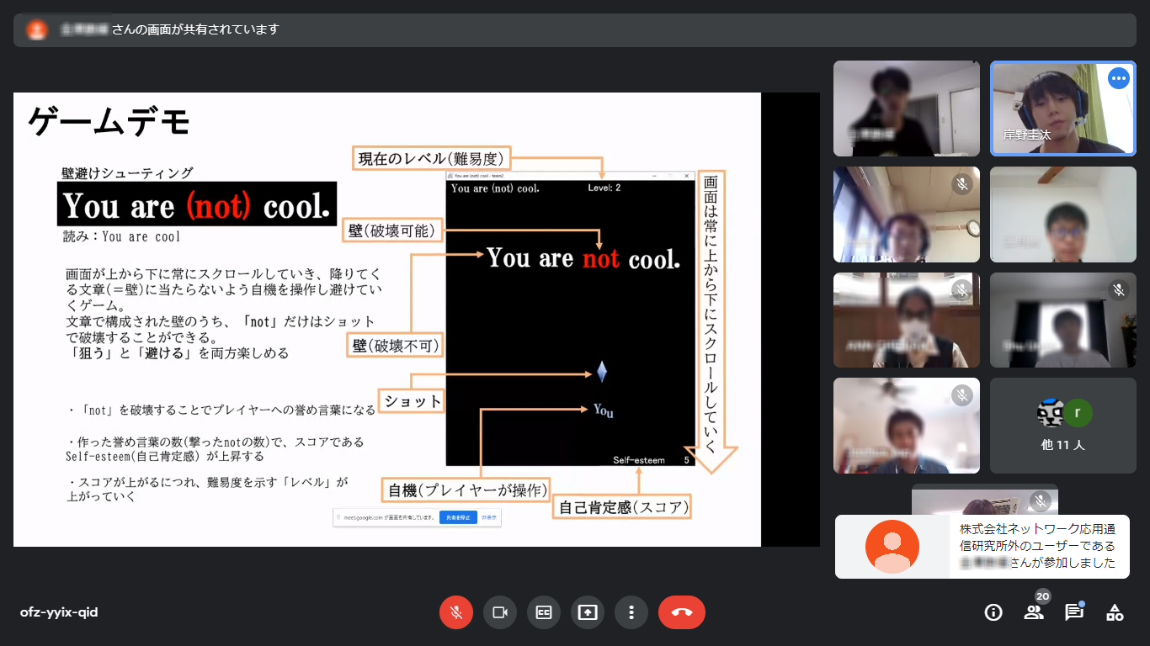This screenshot has width=1150, height=646.
Task: Toggle closed captions with the CC button
Action: tap(544, 612)
